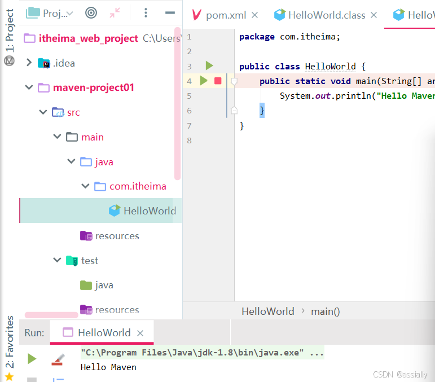Open the Project panel options (three dots)
Image resolution: width=435 pixels, height=382 pixels.
[146, 13]
